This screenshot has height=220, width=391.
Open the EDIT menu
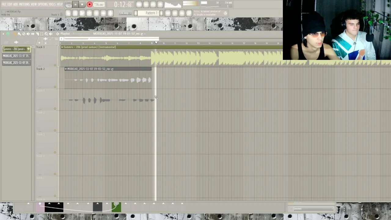point(10,4)
